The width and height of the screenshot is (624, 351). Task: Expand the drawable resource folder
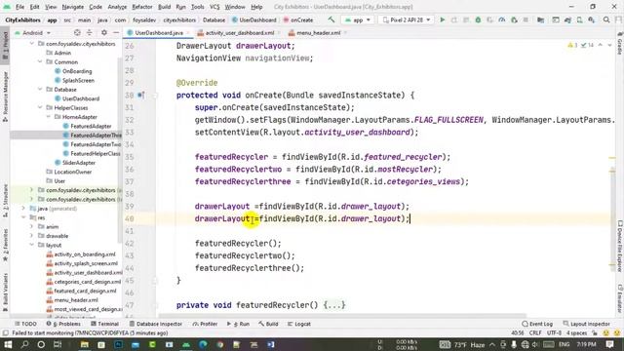[32, 236]
